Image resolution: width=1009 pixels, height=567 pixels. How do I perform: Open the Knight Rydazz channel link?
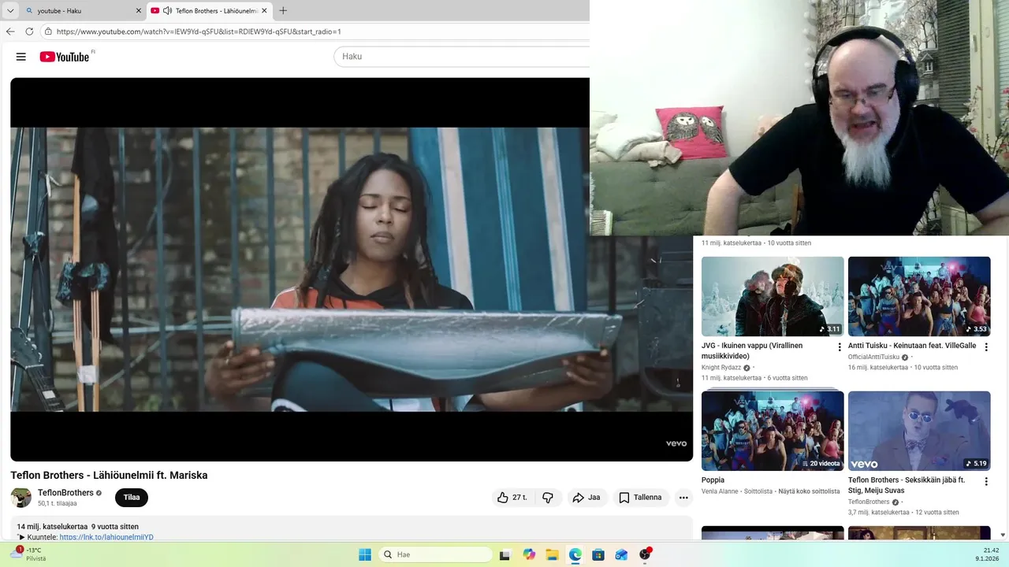(721, 368)
